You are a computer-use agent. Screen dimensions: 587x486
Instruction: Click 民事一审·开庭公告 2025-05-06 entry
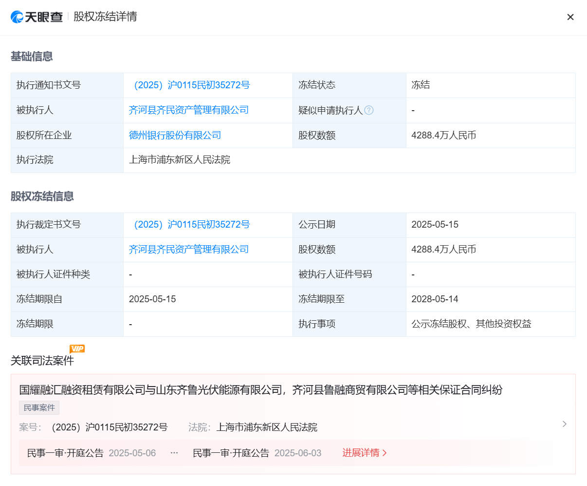(92, 453)
